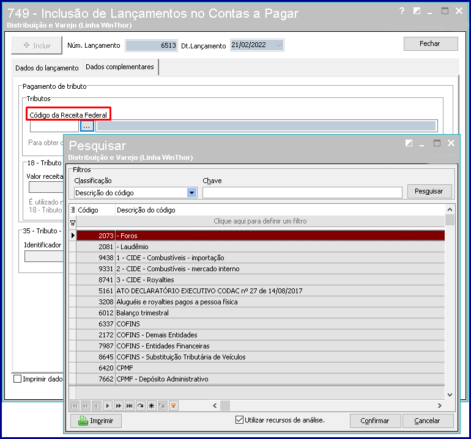Viewport: 471px width, 439px height.
Task: Click the filter definition row
Action: point(260,221)
